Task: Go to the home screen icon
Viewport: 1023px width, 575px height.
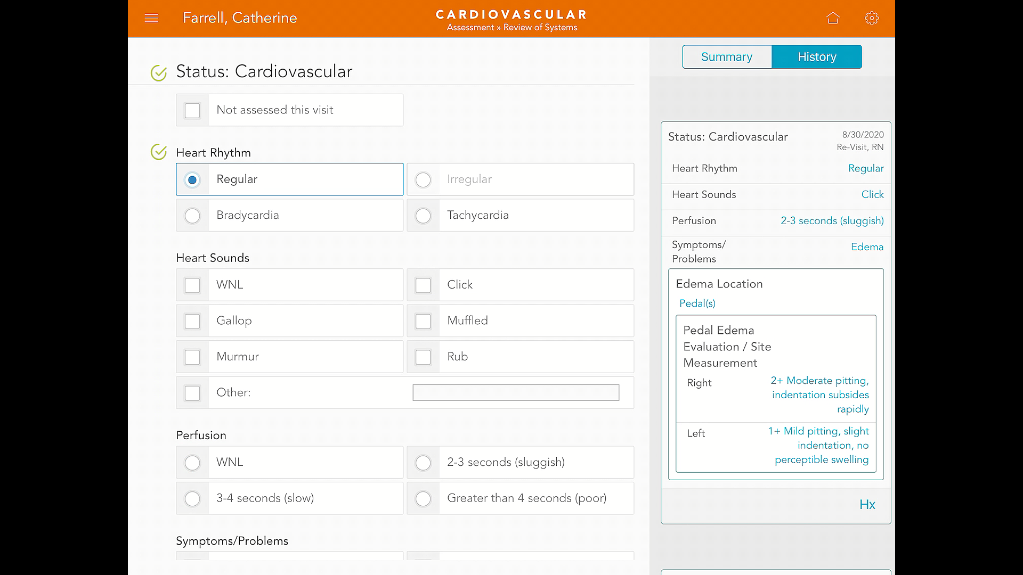Action: (x=833, y=18)
